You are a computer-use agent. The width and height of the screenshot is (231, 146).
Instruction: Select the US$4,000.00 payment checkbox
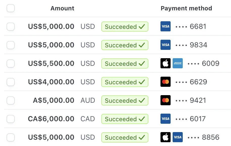point(11,82)
